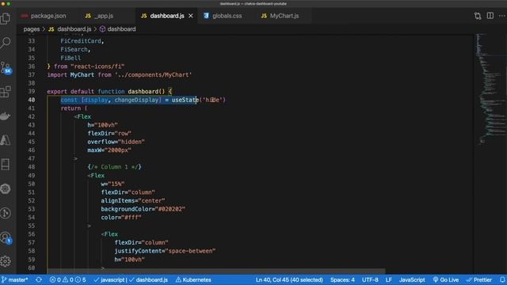Viewport: 507px width, 285px height.
Task: Change indentation via Spaces: 4
Action: click(x=342, y=279)
